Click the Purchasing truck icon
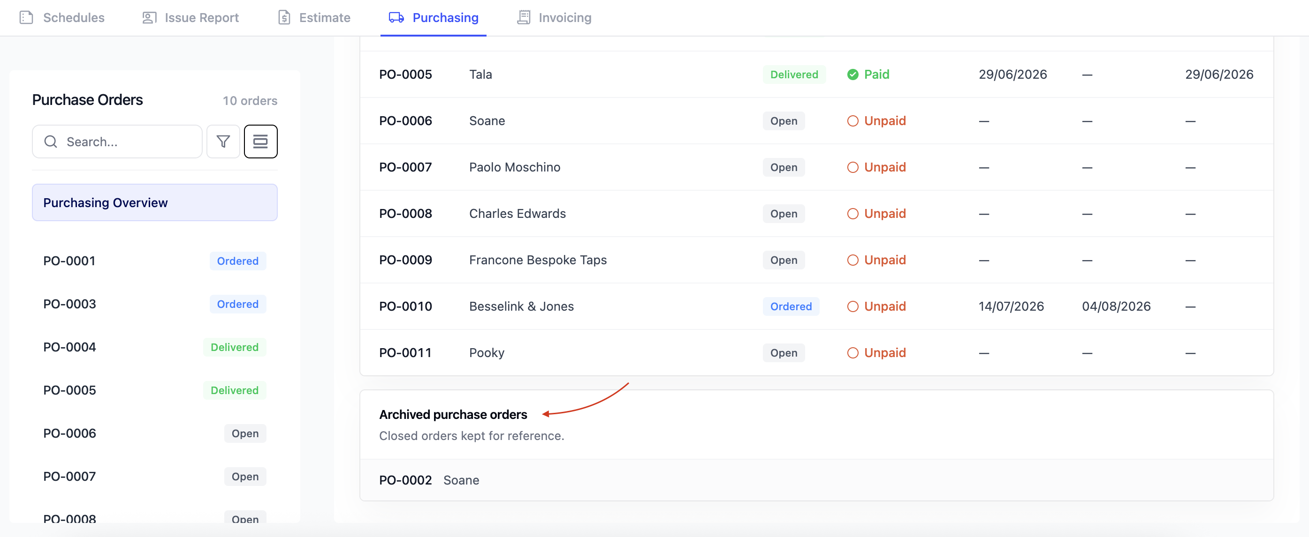 tap(396, 18)
